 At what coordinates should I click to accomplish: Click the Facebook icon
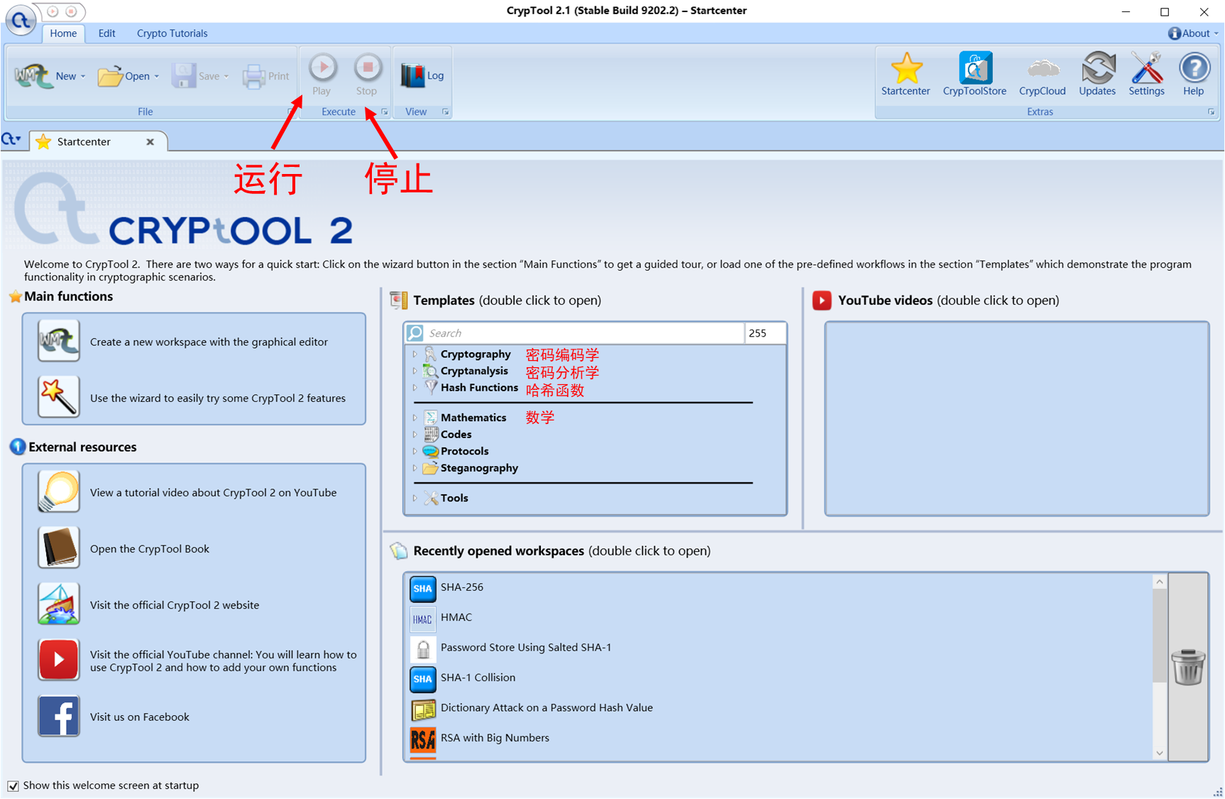point(59,716)
